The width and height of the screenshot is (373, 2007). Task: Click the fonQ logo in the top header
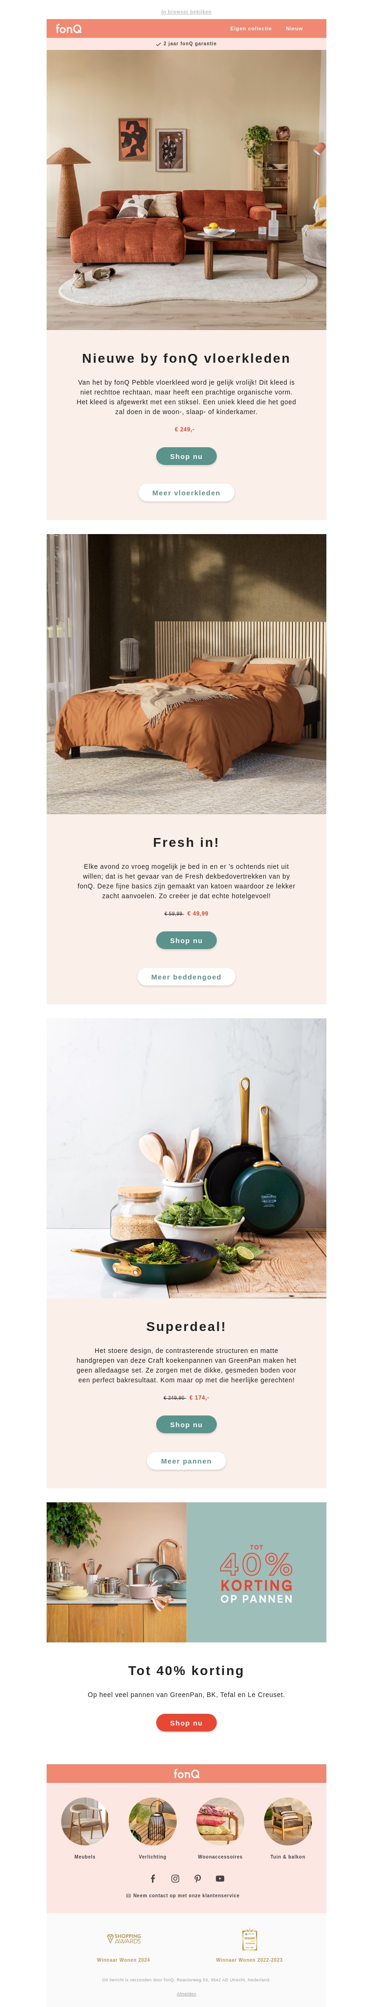[69, 29]
